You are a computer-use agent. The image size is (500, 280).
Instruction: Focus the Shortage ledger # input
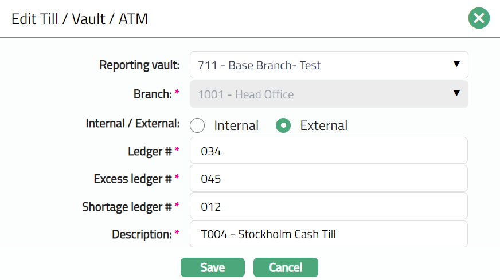pos(329,206)
